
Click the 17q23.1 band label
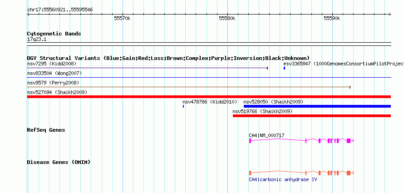click(37, 40)
